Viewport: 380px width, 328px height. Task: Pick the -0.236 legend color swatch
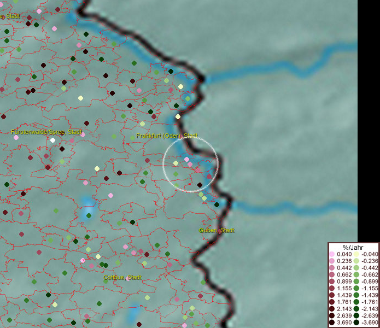point(356,261)
